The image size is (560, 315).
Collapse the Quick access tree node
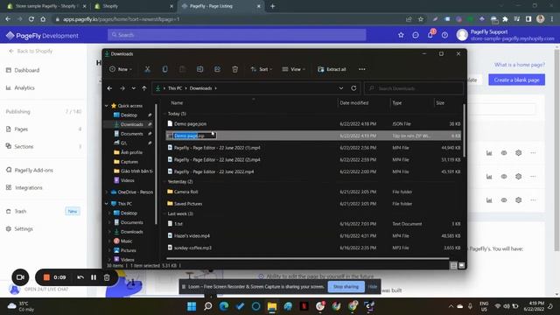click(x=107, y=106)
